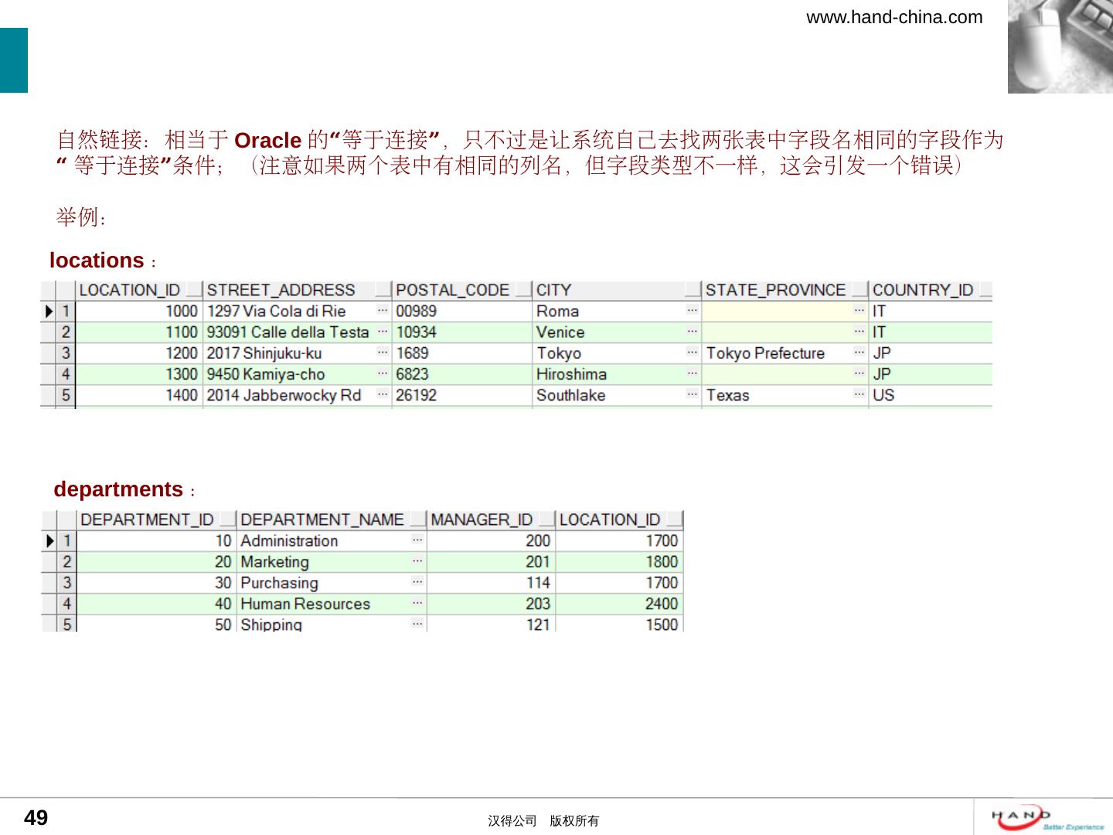The image size is (1113, 835).
Task: Open ellipsis button beside Marketing
Action: click(417, 561)
